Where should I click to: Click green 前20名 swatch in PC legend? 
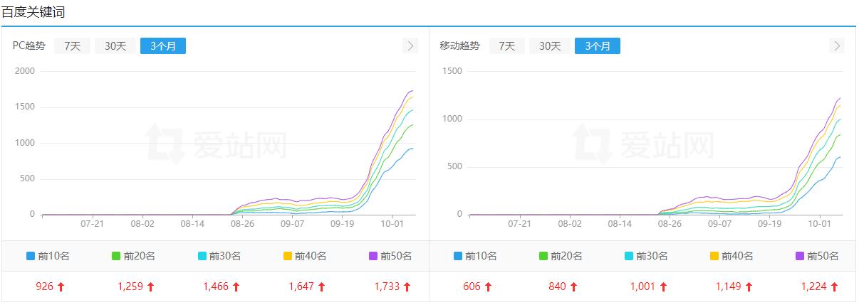click(116, 256)
